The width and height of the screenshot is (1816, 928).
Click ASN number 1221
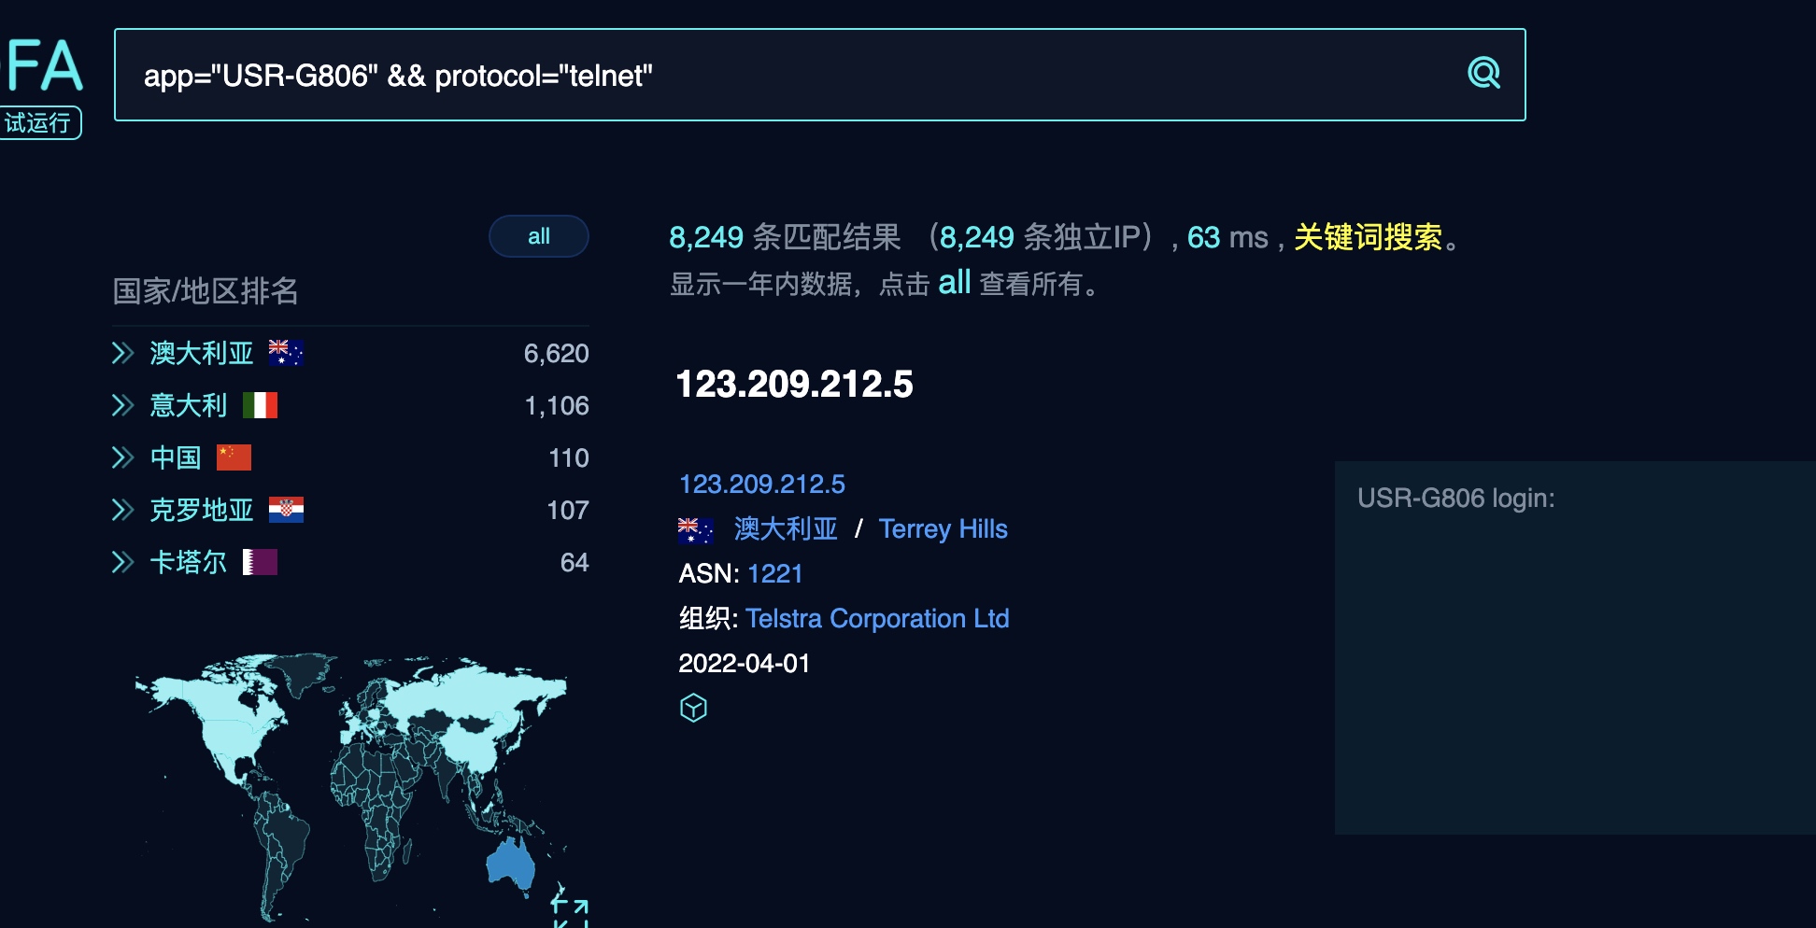tap(774, 573)
